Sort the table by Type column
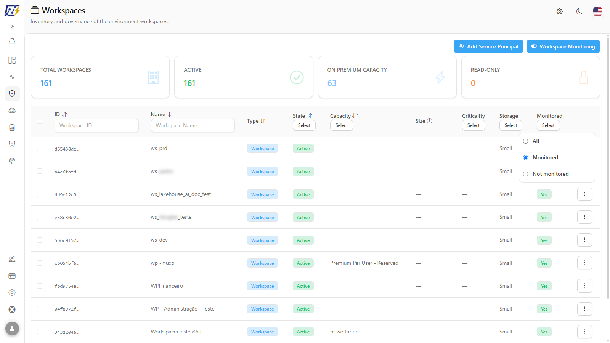Image resolution: width=610 pixels, height=343 pixels. tap(263, 121)
